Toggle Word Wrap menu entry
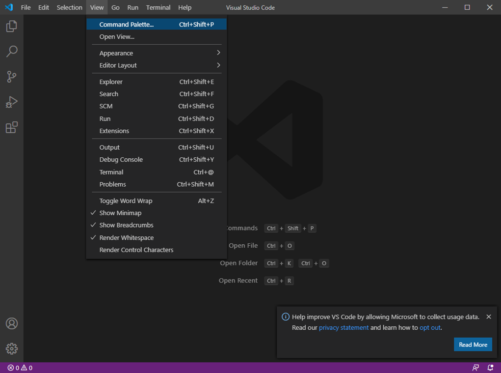 click(x=157, y=201)
